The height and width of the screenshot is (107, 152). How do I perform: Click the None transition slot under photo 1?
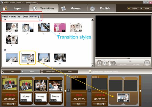tap(26, 97)
